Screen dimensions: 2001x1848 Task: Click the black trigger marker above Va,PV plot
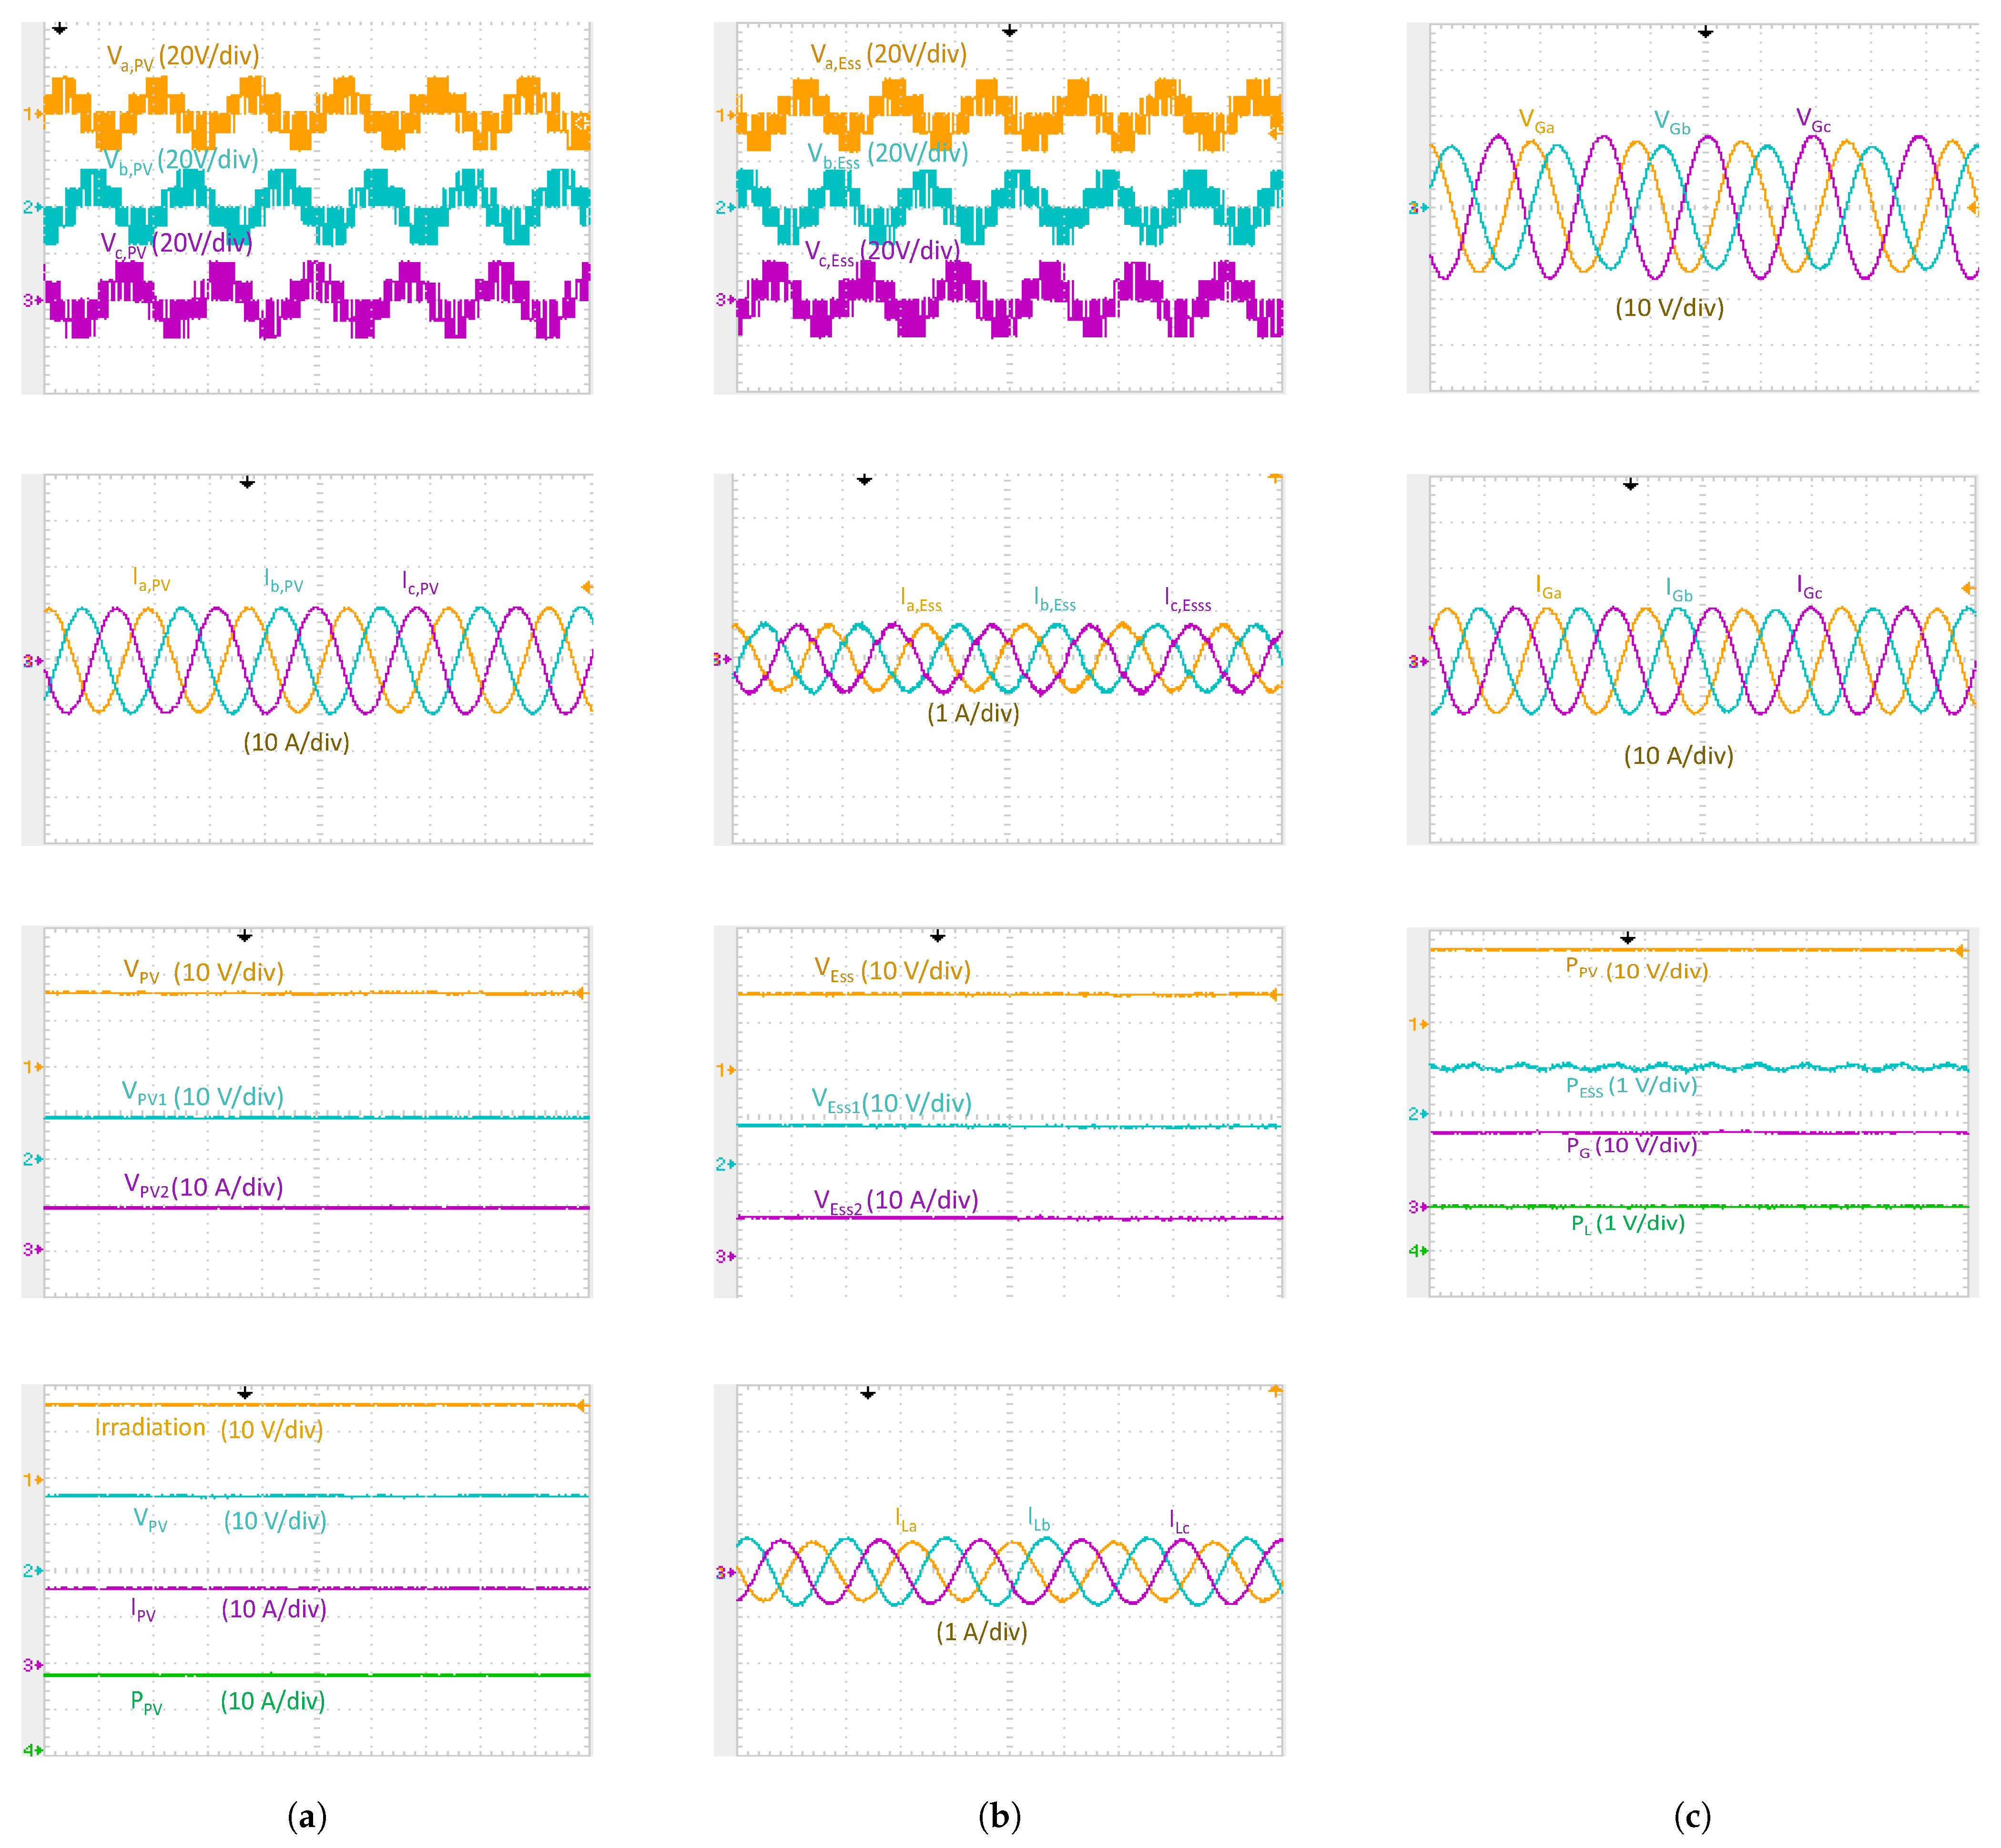60,29
